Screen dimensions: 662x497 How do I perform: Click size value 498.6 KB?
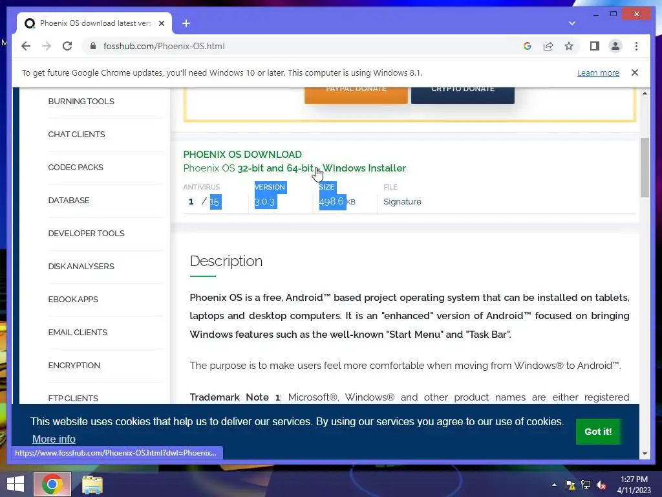337,202
